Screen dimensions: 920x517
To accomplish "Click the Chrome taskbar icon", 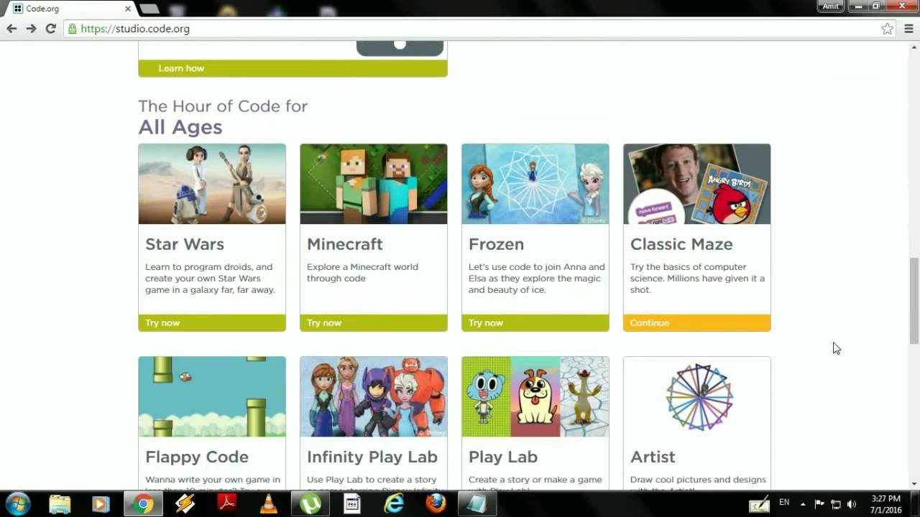I will [143, 504].
